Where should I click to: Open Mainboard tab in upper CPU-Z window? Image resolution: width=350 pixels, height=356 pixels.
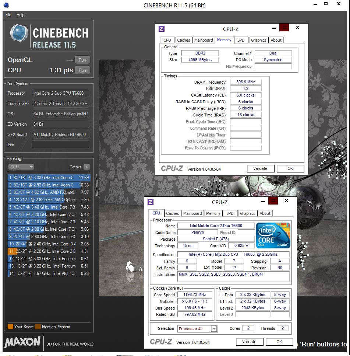click(x=204, y=40)
